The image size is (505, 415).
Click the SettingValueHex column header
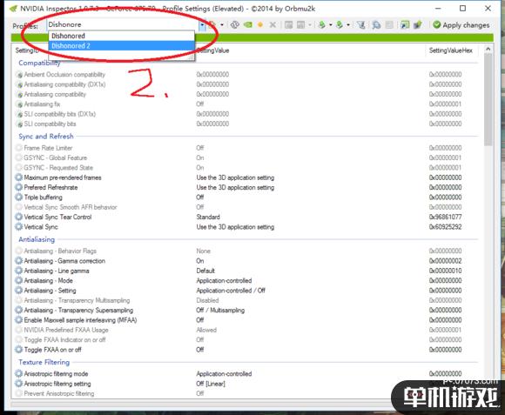(x=450, y=50)
